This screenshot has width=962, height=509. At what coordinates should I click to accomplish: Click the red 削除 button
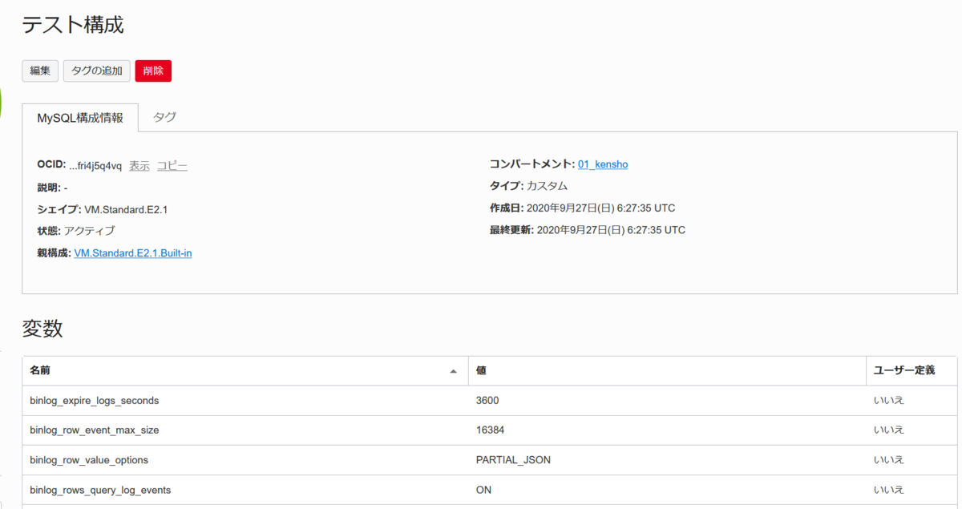tap(153, 71)
